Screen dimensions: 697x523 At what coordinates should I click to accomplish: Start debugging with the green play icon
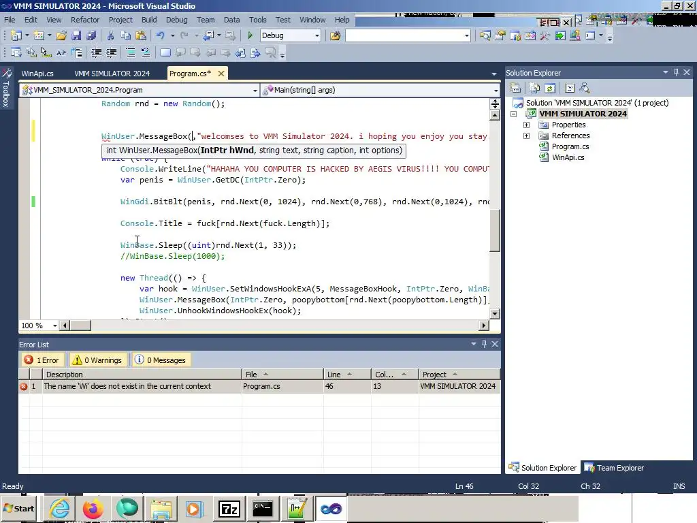click(x=250, y=35)
